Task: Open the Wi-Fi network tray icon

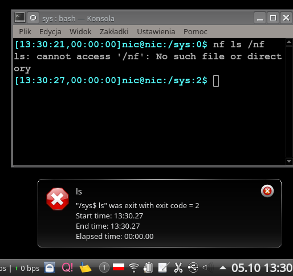Action: click(134, 267)
